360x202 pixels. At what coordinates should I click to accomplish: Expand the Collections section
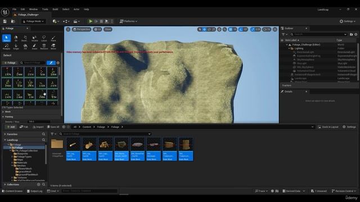5,185
